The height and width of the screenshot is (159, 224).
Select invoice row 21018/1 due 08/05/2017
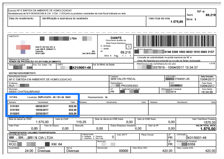pos(43,107)
